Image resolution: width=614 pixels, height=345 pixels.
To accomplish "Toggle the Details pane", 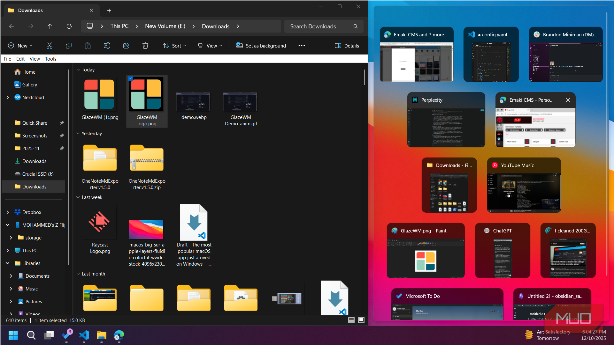I will pos(347,46).
